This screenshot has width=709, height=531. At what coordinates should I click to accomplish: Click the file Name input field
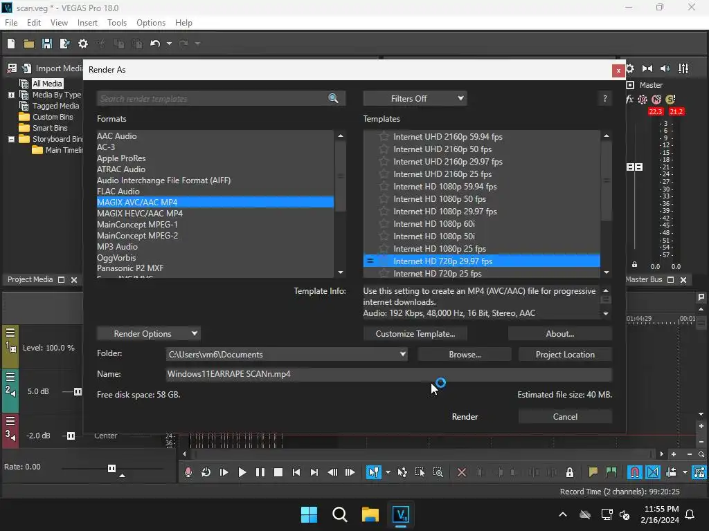pyautogui.click(x=389, y=374)
